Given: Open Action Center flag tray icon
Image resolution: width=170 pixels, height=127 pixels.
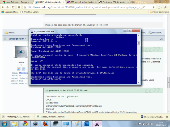Looking at the screenshot, I should coord(140,124).
